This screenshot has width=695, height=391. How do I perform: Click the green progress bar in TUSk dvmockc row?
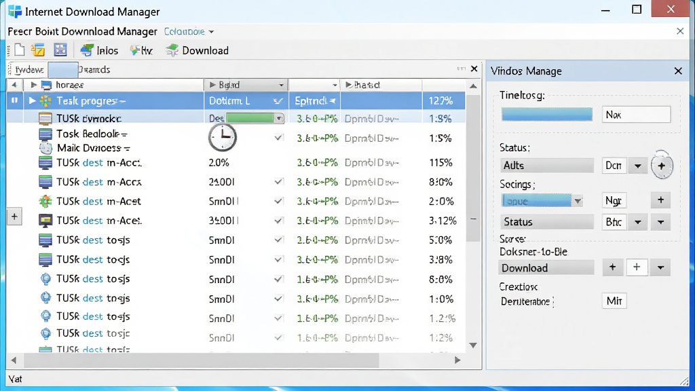click(x=251, y=118)
